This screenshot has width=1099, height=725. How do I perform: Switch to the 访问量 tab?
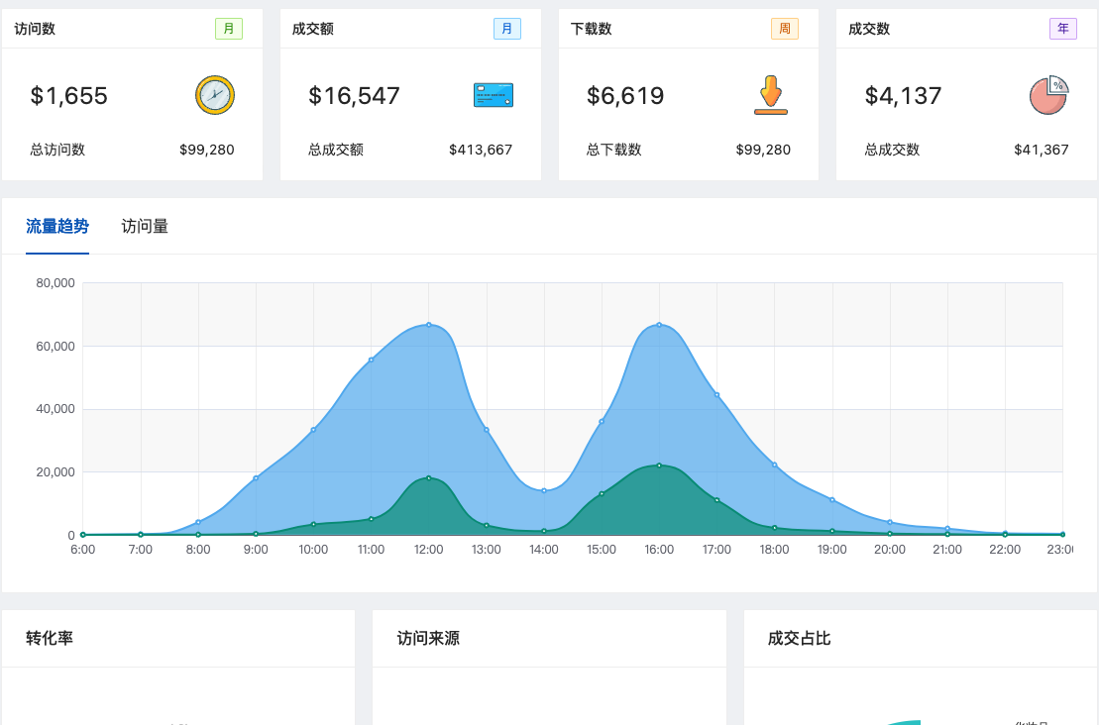pos(145,226)
